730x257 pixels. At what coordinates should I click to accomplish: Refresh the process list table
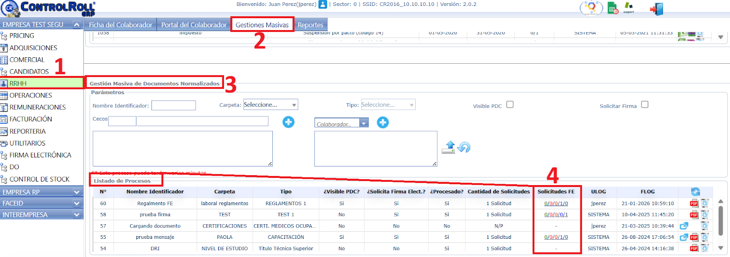pos(695,191)
